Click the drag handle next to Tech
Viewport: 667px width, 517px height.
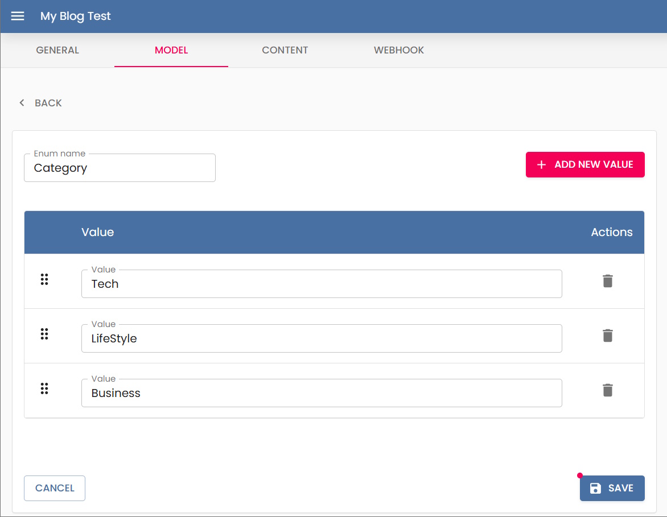[44, 279]
